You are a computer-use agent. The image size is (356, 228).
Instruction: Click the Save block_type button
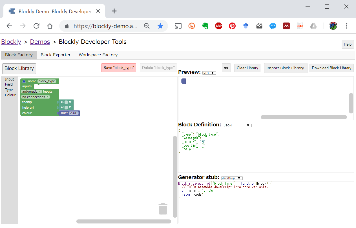[x=118, y=68]
